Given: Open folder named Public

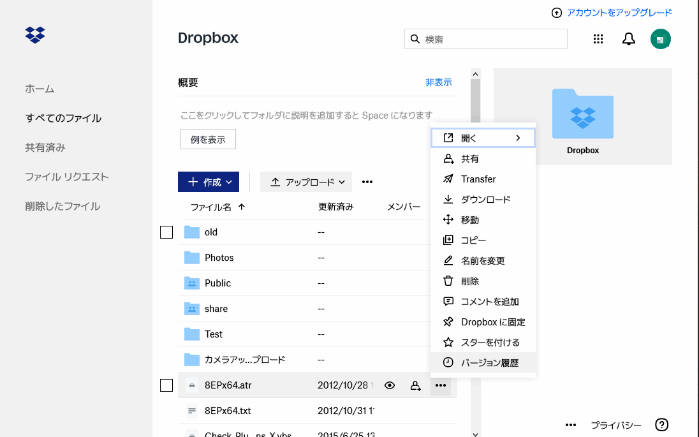Looking at the screenshot, I should (x=217, y=283).
